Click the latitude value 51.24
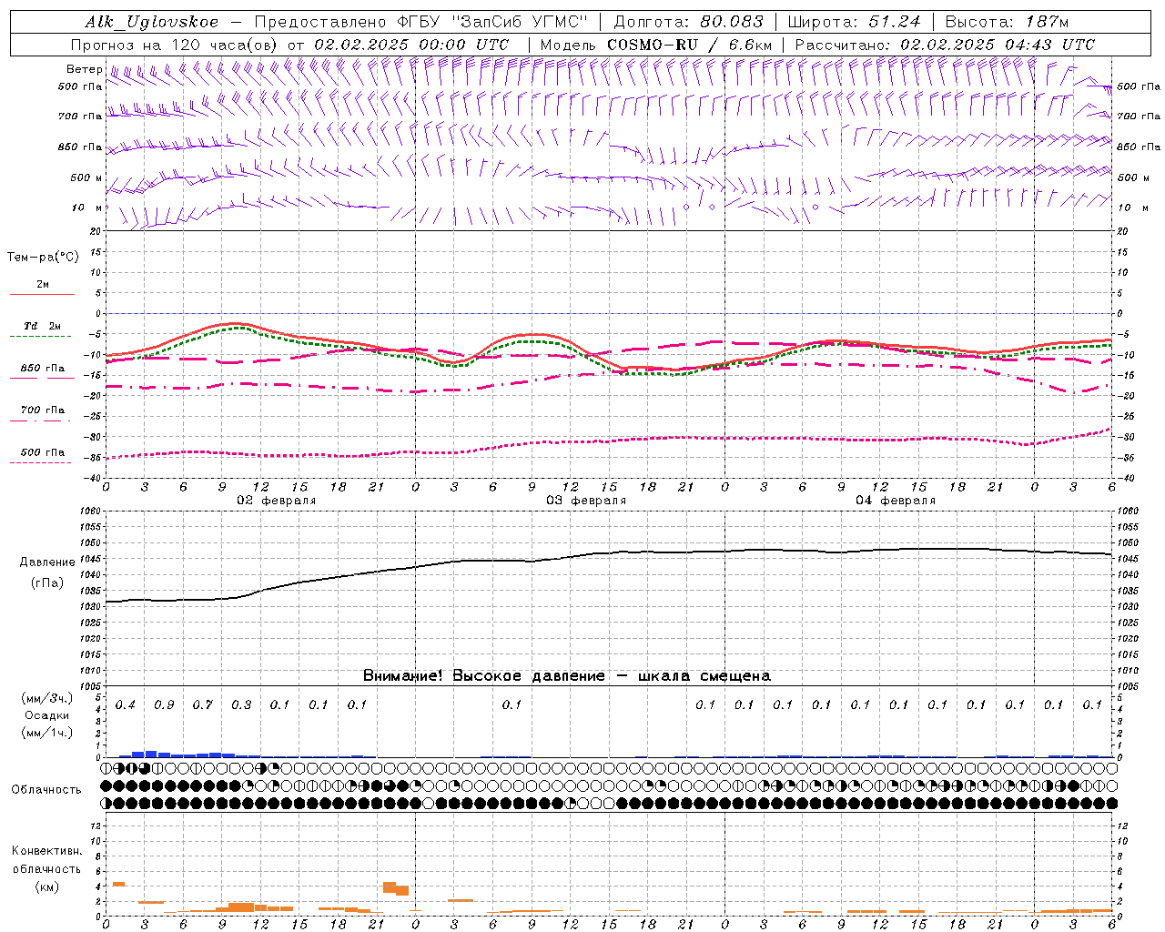 pos(894,22)
